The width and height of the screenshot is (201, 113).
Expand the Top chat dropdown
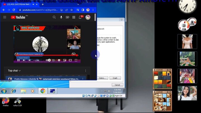pos(14,71)
